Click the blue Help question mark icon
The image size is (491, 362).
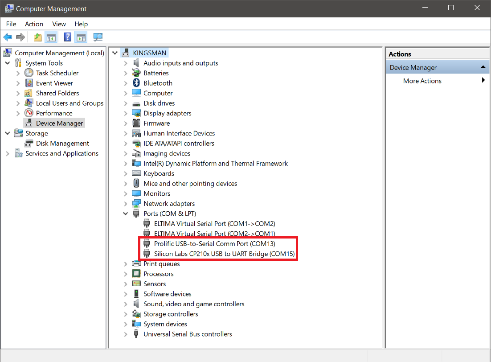67,37
